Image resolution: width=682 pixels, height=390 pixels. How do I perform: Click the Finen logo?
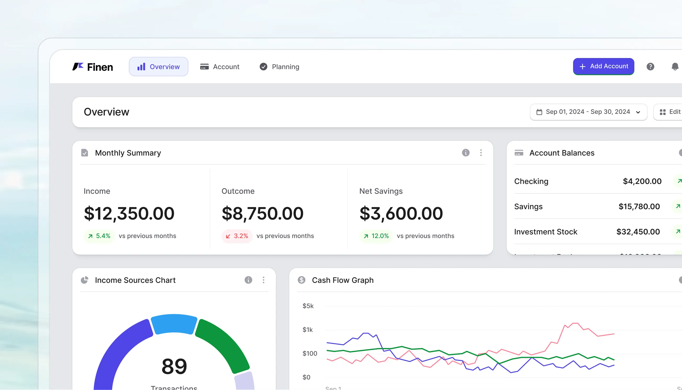(93, 67)
